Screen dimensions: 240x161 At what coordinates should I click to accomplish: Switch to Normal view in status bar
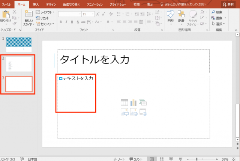[151, 159]
